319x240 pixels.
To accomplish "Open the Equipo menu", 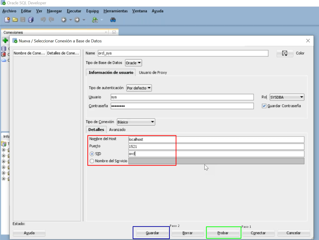I will [92, 11].
